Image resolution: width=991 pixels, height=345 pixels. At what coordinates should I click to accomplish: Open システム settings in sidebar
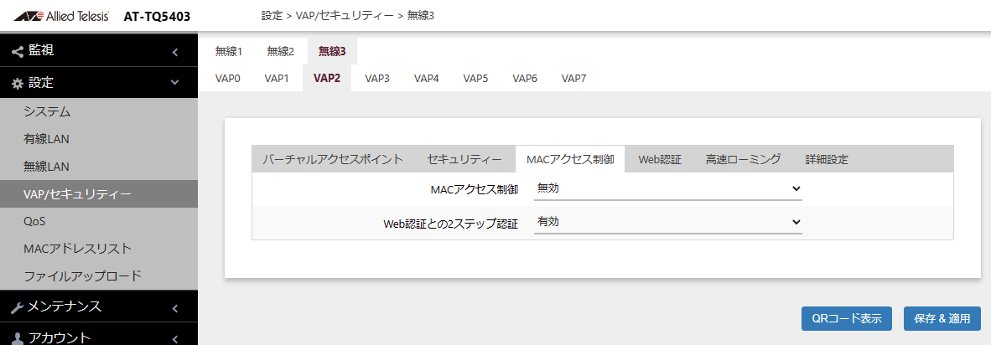[x=99, y=112]
